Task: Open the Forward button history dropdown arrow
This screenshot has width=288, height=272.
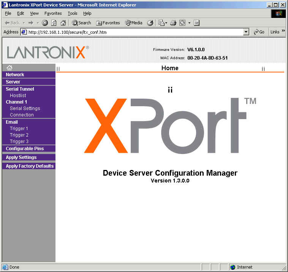Action: pyautogui.click(x=38, y=23)
